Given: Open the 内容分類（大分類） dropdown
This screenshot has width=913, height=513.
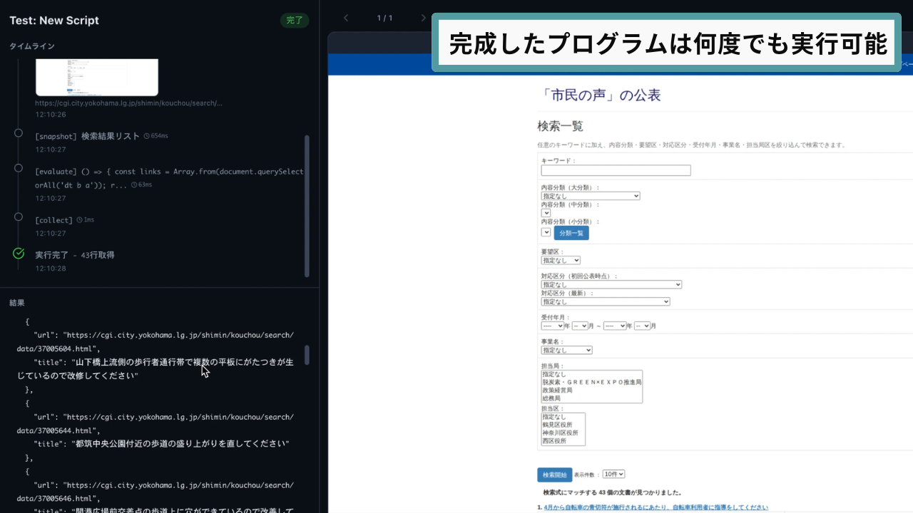Looking at the screenshot, I should [x=590, y=196].
